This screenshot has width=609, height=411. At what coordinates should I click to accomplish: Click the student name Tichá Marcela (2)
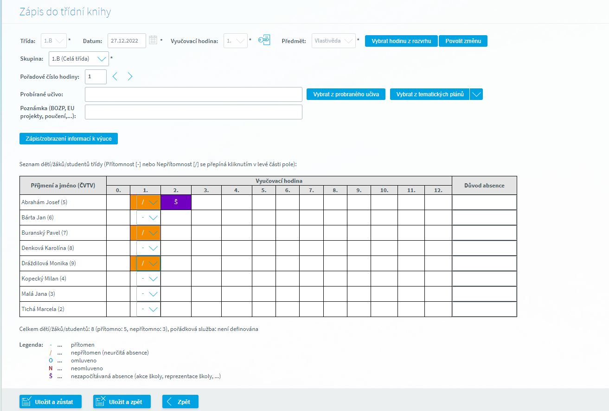[43, 309]
